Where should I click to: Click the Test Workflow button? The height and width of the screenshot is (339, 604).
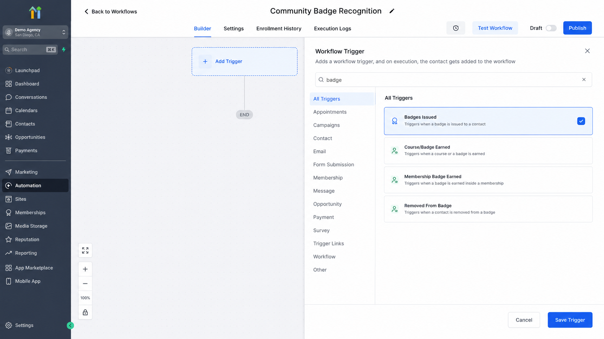coord(495,28)
